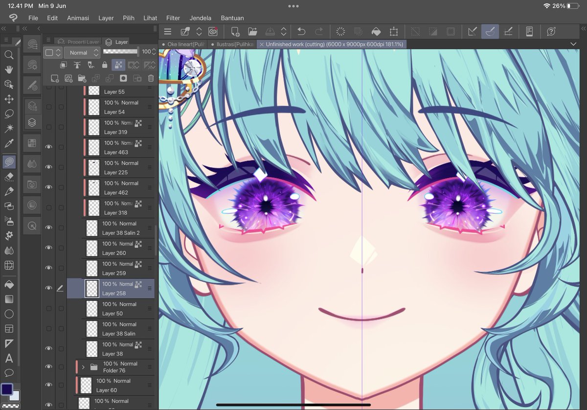Screen dimensions: 587x410
Task: Expand Folder 76 in the layers list
Action: coord(83,366)
